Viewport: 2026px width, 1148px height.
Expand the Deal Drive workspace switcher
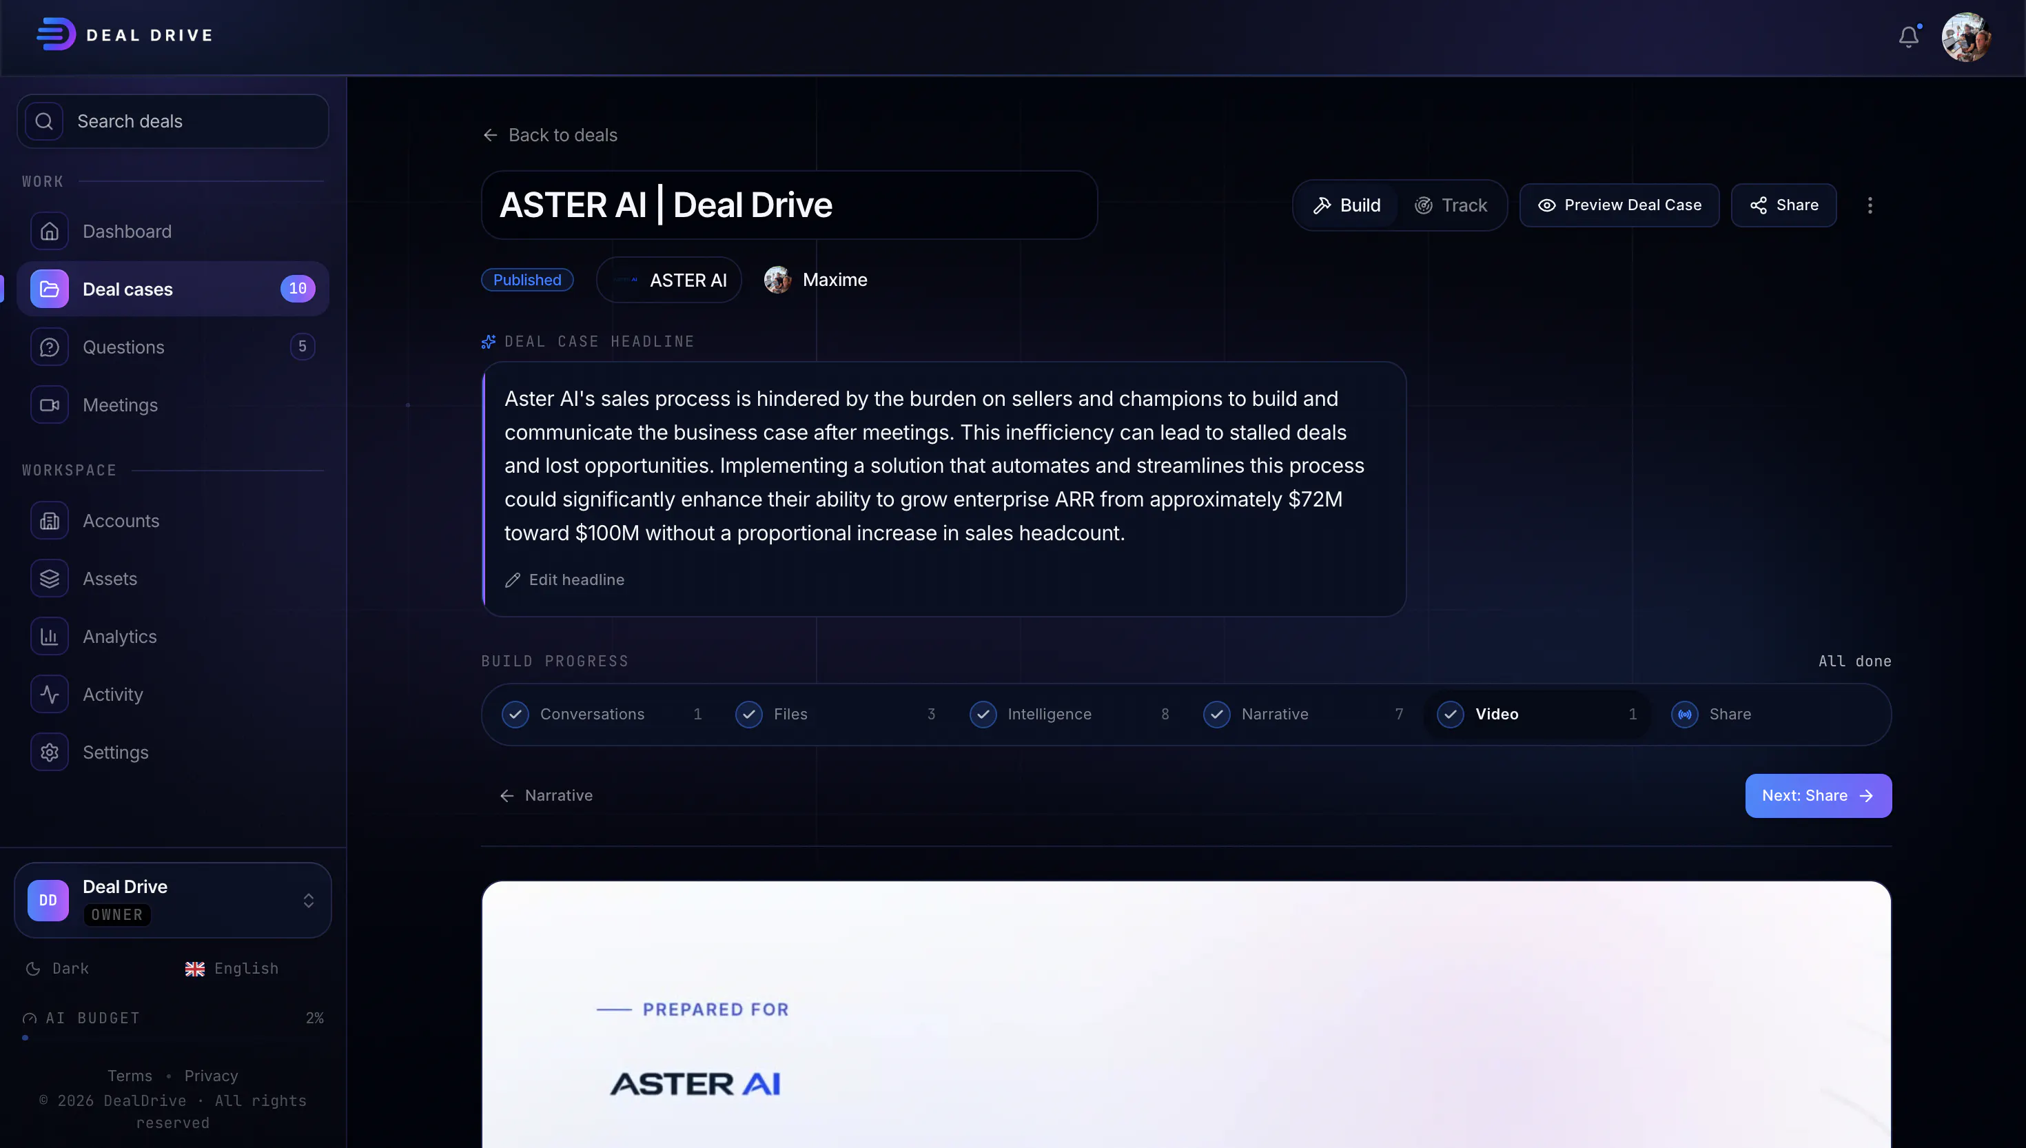point(173,900)
